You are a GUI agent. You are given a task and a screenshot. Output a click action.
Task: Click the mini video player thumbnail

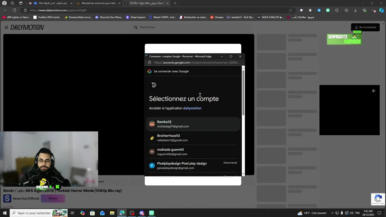pyautogui.click(x=350, y=110)
